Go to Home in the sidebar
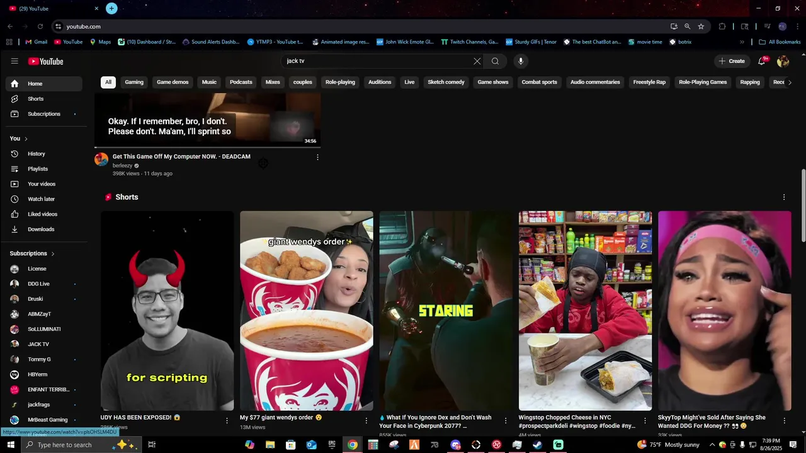Screen dimensions: 806x453 [44, 84]
